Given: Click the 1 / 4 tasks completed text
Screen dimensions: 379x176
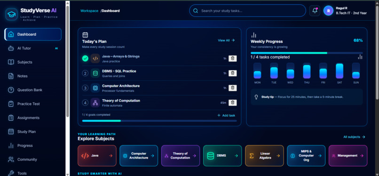Looking at the screenshot, I should pyautogui.click(x=270, y=57).
